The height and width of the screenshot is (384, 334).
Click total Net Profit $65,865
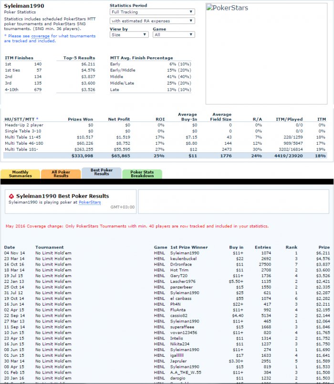(121, 156)
